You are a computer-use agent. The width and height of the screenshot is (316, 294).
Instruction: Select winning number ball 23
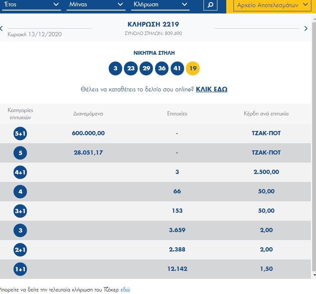point(131,68)
